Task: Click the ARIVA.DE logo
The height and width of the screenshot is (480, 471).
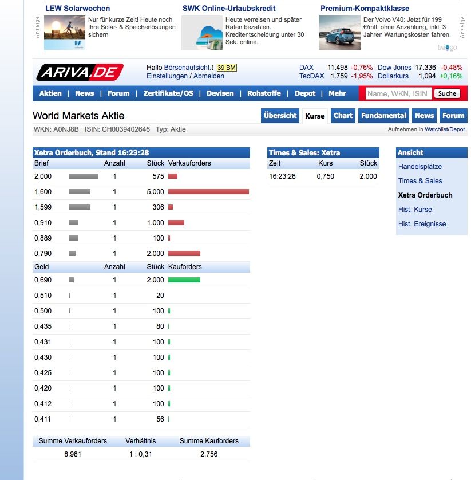Action: coord(80,72)
